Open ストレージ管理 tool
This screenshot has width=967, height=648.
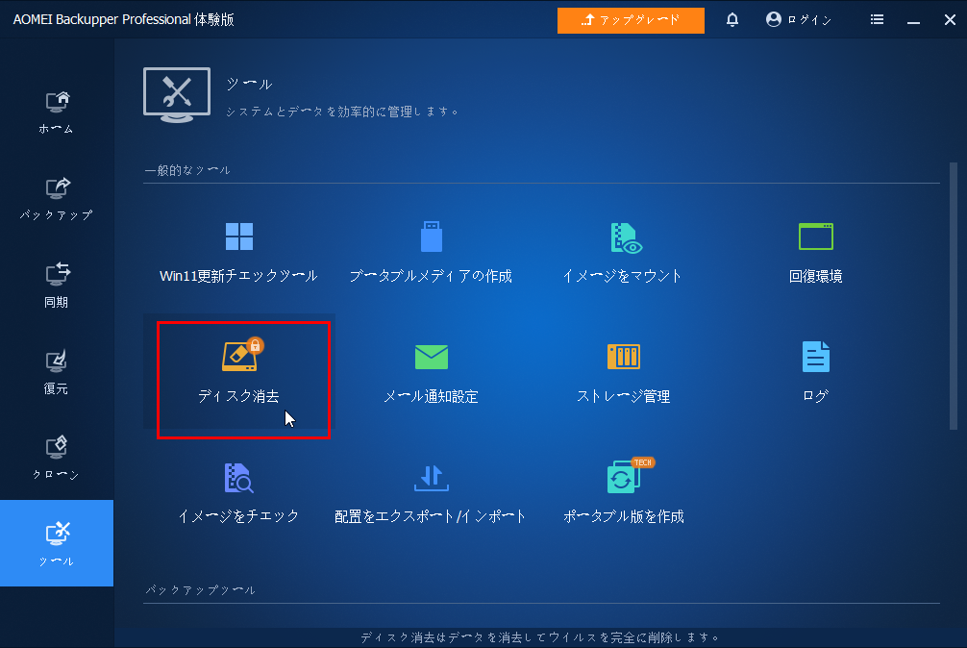pos(623,373)
